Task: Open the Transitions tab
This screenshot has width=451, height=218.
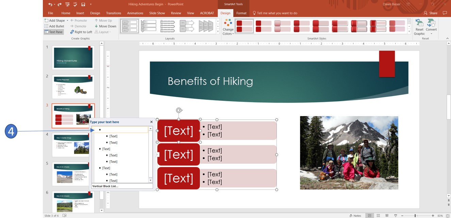Action: coord(114,13)
